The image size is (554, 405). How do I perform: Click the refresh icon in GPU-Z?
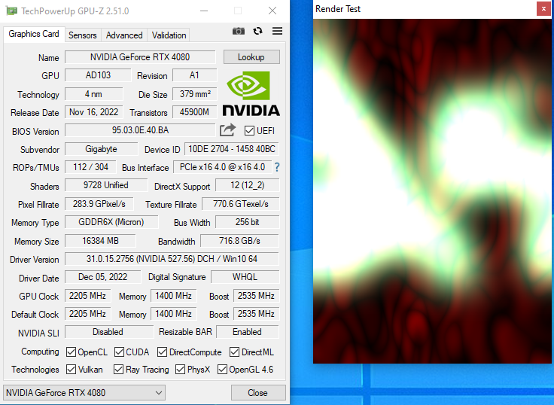[x=258, y=31]
